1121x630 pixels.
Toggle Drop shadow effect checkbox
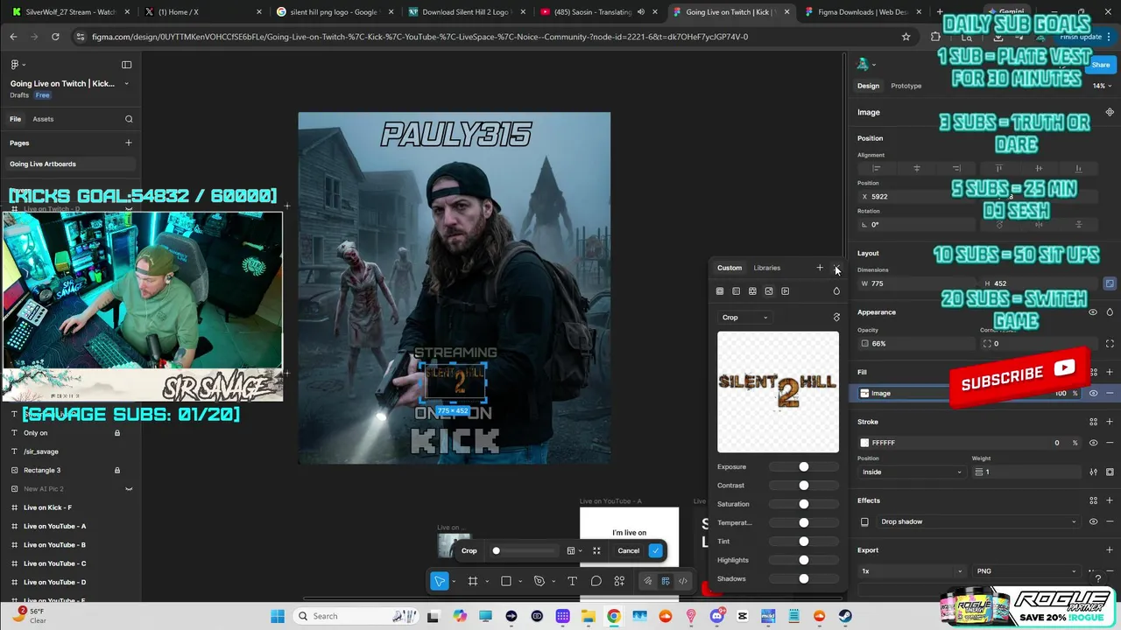(x=864, y=521)
